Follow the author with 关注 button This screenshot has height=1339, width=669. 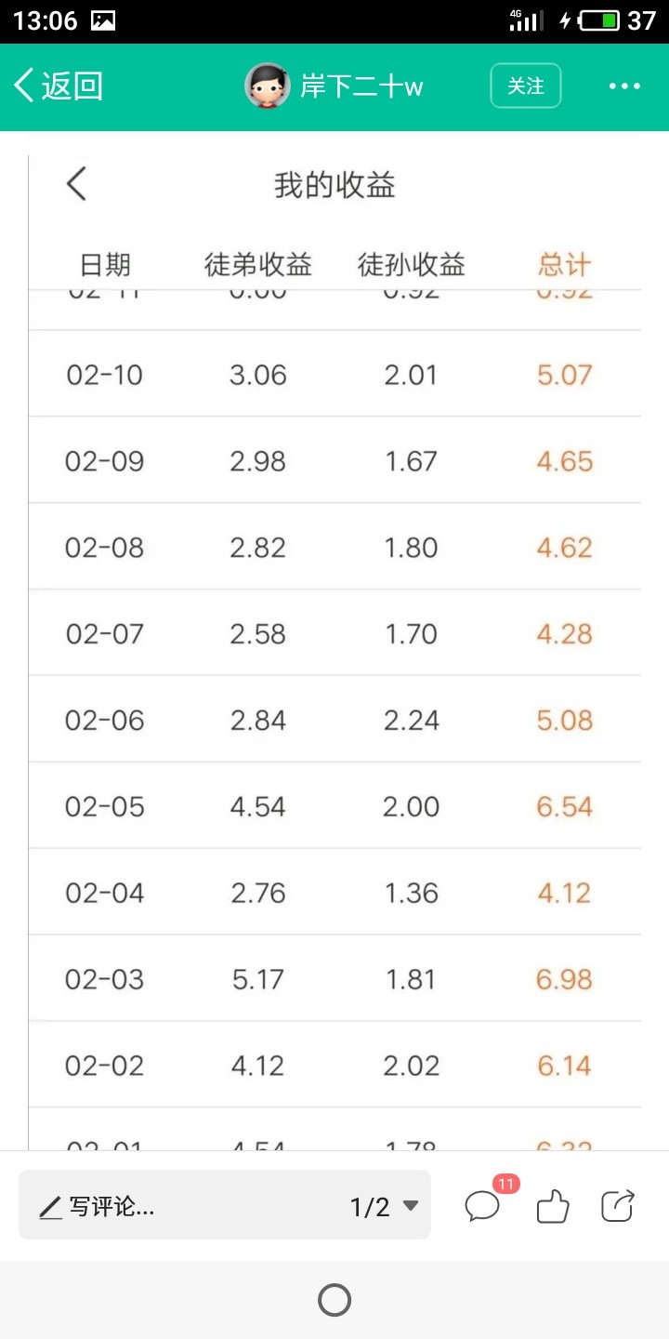click(526, 86)
